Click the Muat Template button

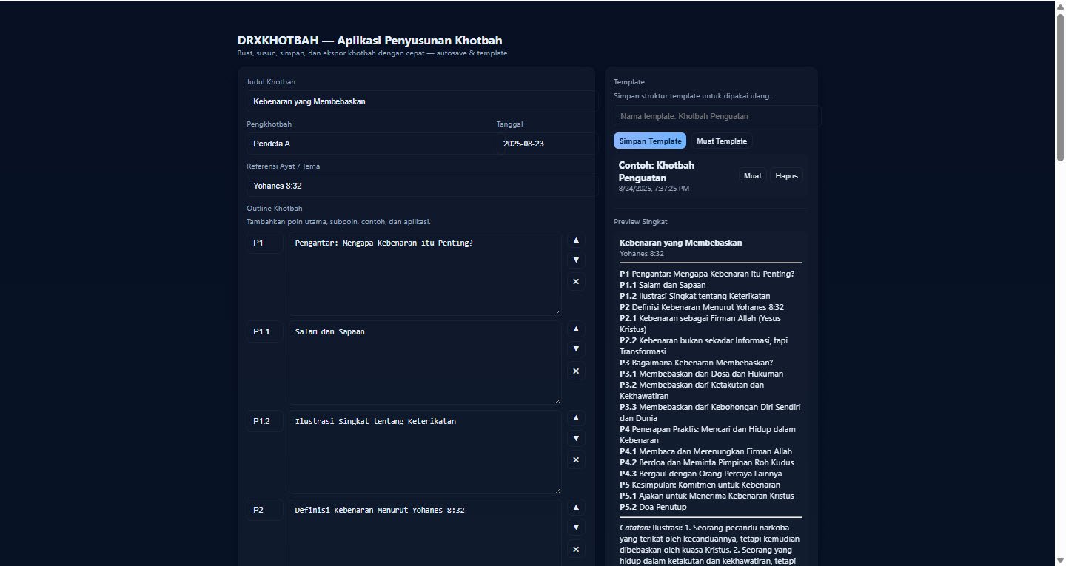tap(722, 141)
